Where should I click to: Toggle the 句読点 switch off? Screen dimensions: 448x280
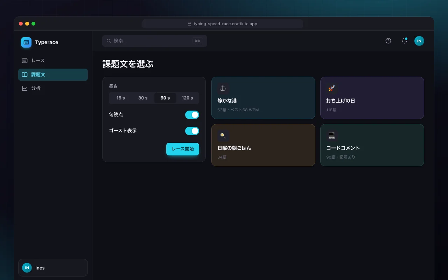click(192, 115)
